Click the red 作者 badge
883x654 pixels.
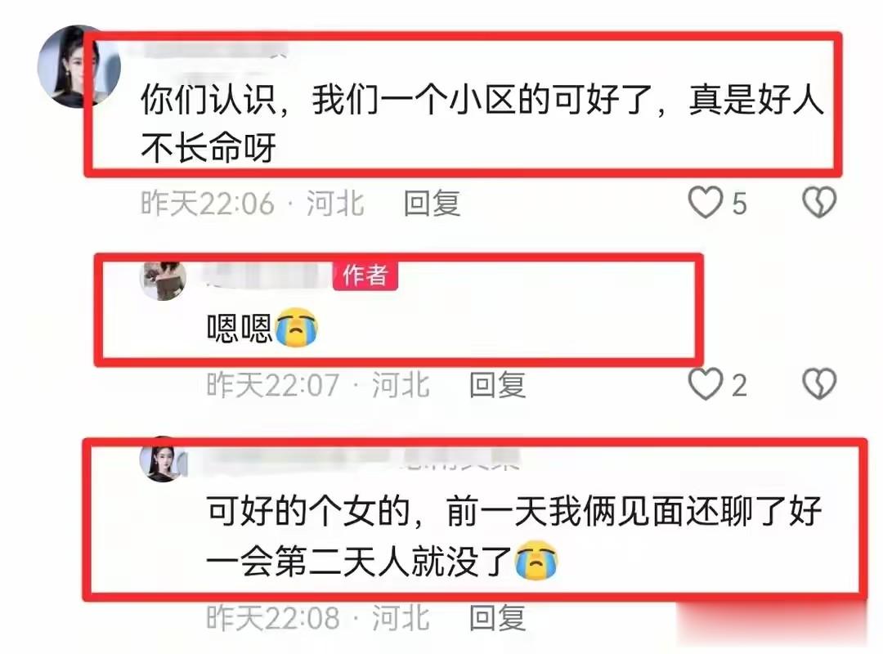coord(365,275)
